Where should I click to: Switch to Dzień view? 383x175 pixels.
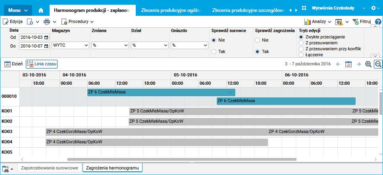[13, 64]
